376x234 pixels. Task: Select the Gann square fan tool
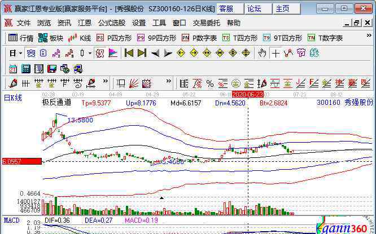click(147, 83)
